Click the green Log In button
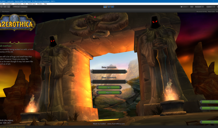 [x=109, y=87]
